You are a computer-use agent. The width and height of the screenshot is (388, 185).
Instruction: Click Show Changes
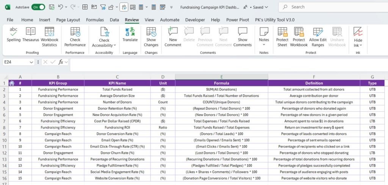point(151,37)
